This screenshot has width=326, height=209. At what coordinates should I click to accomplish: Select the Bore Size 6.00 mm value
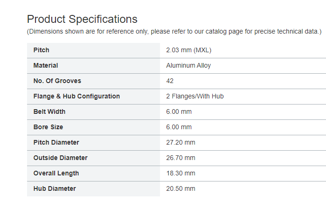(x=179, y=127)
